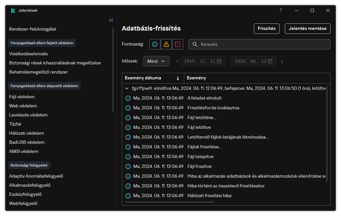Toggle informational events importance filter
Screen dimensions: 341x216
coord(155,44)
